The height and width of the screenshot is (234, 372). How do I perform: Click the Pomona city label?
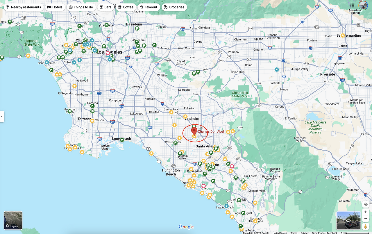point(233,52)
